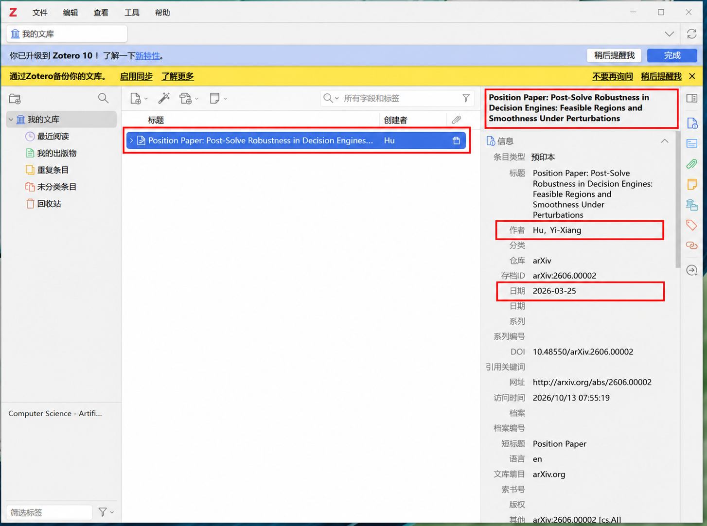
Task: Open the 文件 menu
Action: 40,13
